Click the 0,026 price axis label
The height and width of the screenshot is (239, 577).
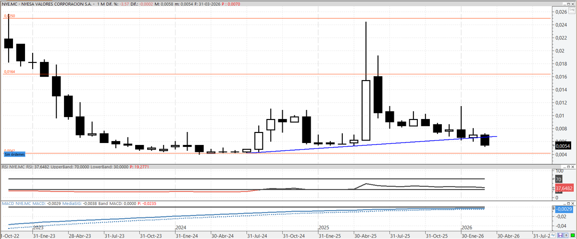click(x=561, y=12)
